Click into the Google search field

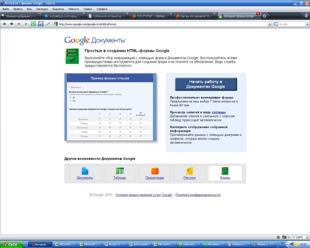[292, 24]
